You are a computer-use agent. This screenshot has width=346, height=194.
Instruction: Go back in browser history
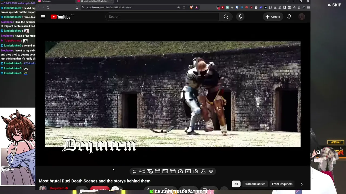point(38,7)
